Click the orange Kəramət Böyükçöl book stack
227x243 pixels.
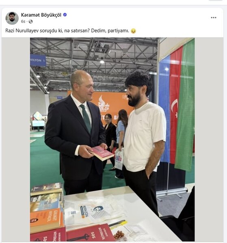(x=46, y=220)
